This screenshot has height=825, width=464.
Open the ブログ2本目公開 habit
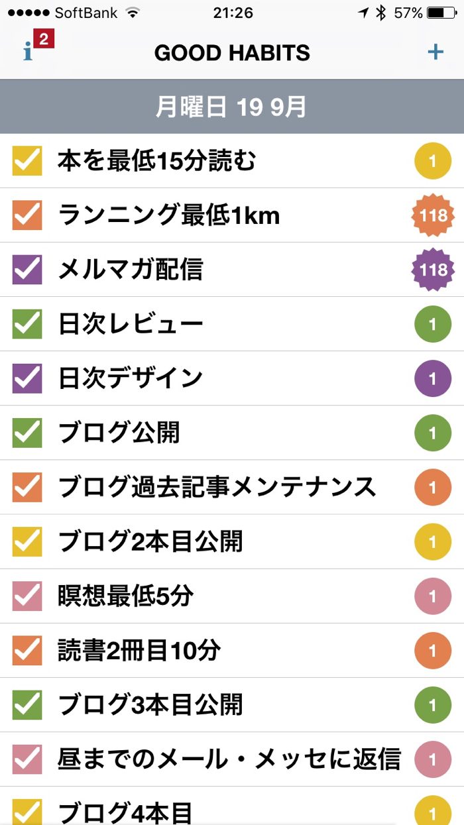point(150,541)
